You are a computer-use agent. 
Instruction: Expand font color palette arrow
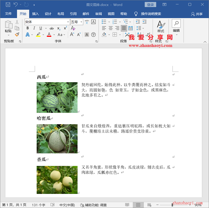(x=54, y=35)
